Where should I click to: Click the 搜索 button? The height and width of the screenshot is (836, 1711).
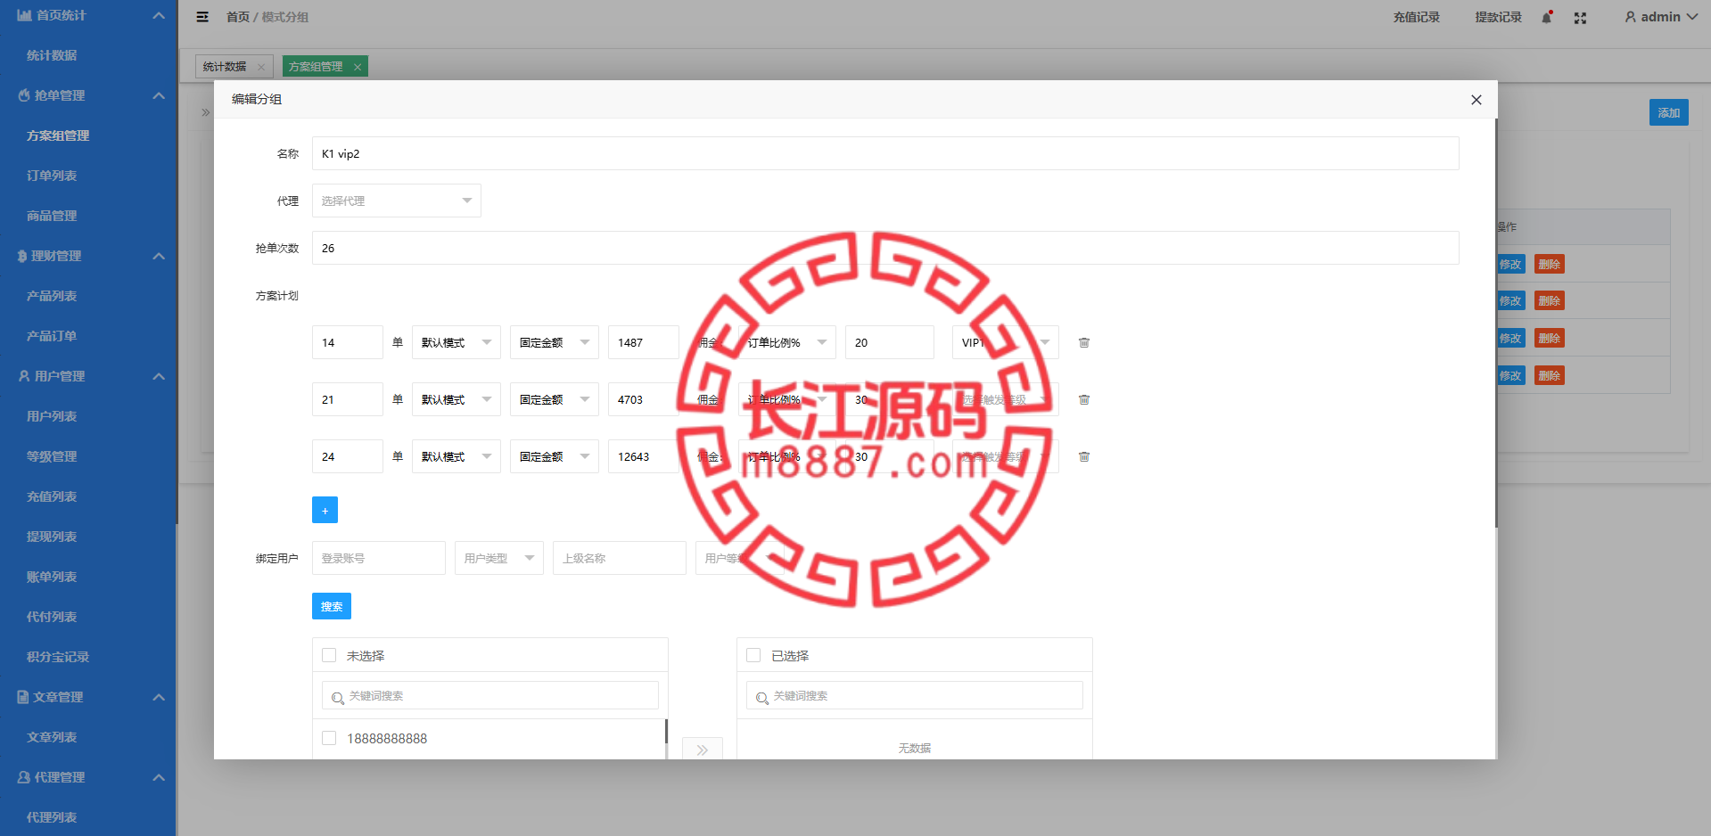(x=332, y=606)
